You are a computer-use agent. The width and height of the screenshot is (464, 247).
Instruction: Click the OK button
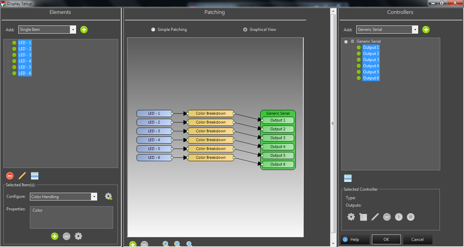pos(386,239)
